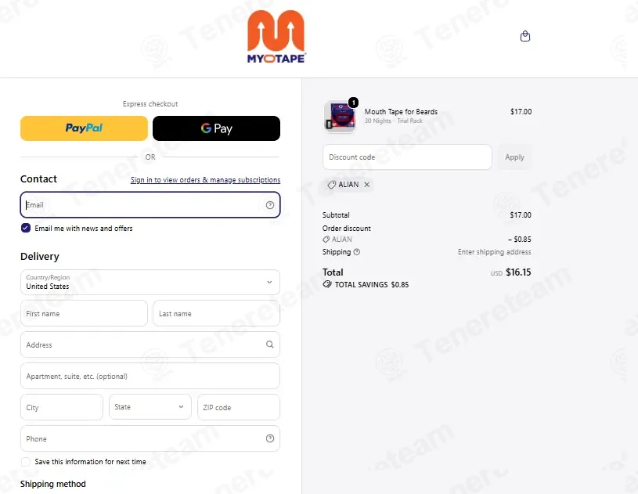
Task: Open the shopping bag cart icon
Action: (x=525, y=36)
